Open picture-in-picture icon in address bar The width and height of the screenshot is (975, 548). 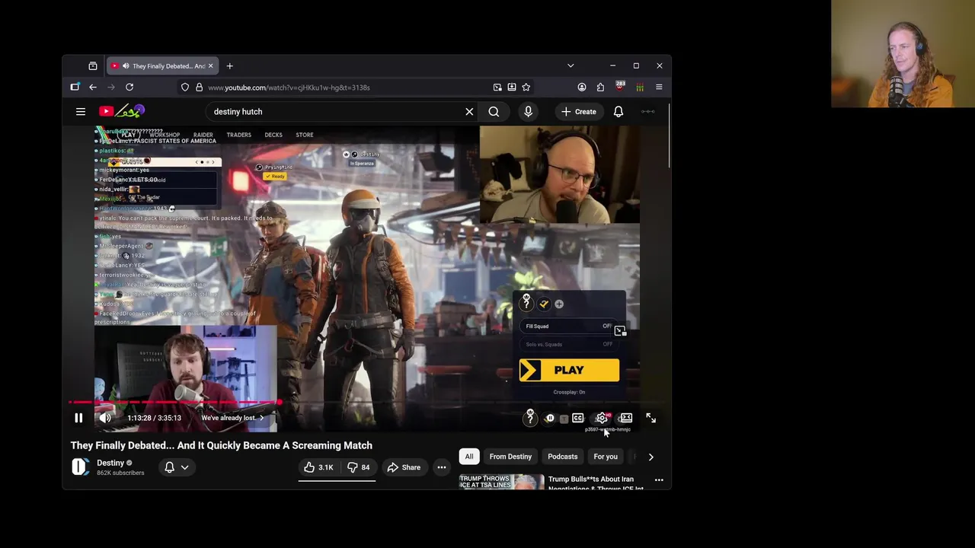[497, 88]
